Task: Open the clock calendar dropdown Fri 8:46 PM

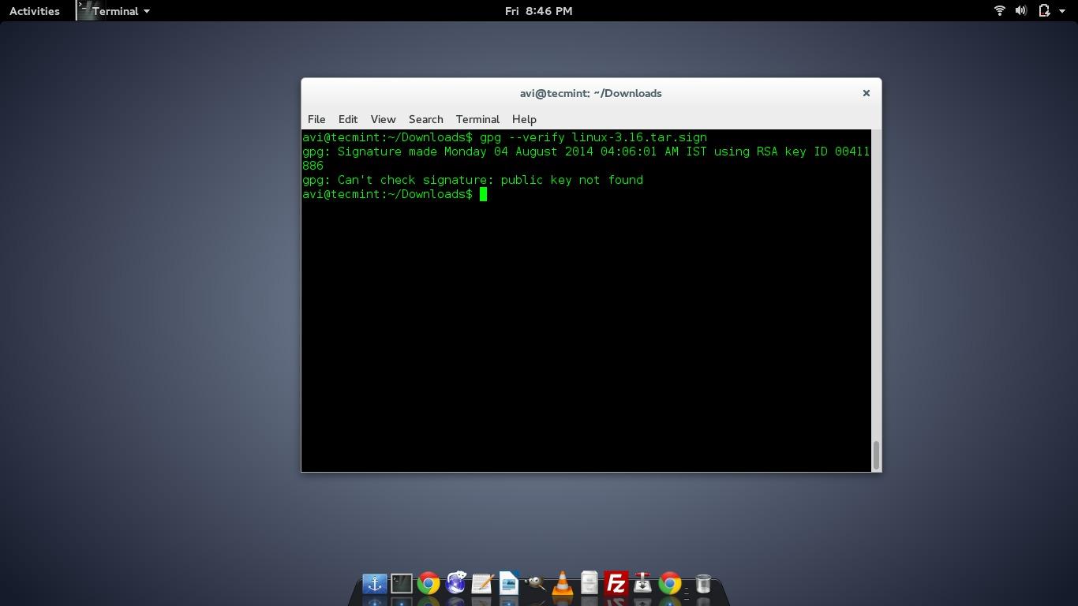Action: tap(538, 11)
